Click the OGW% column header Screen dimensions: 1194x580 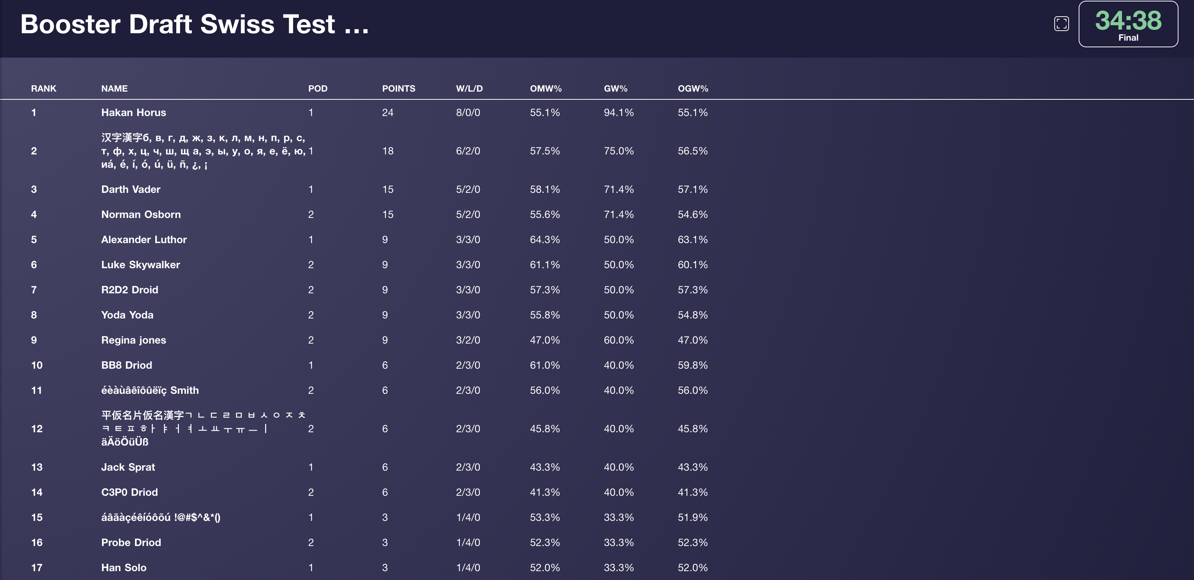[692, 89]
